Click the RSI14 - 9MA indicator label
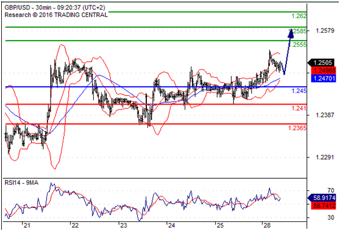The image size is (340, 231). coord(21,183)
